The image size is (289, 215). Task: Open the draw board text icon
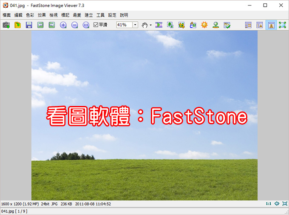coord(193,25)
